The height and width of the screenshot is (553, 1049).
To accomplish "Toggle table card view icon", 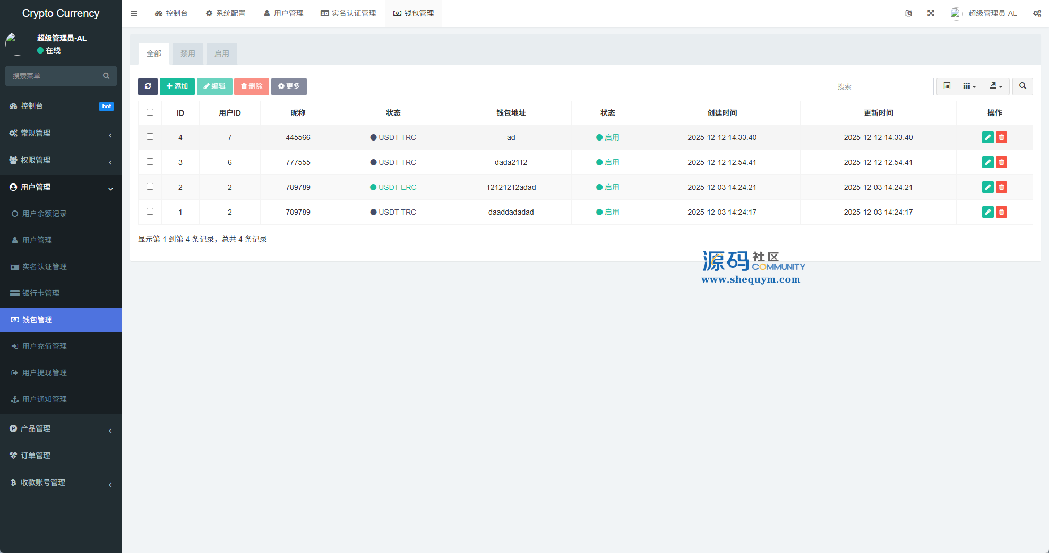I will (947, 86).
